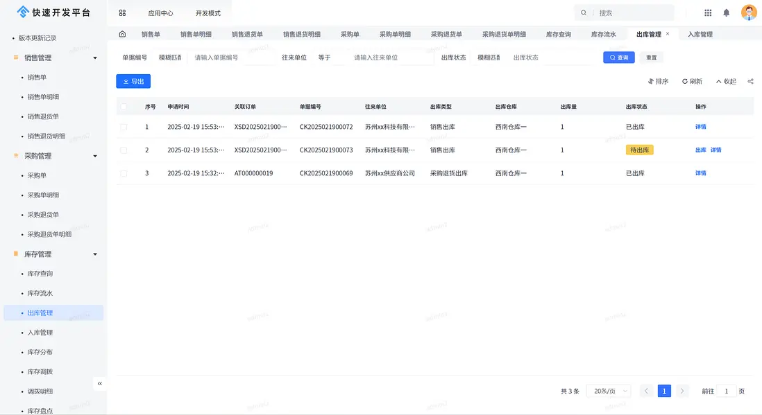Switch to the 销售单 tab

click(151, 35)
